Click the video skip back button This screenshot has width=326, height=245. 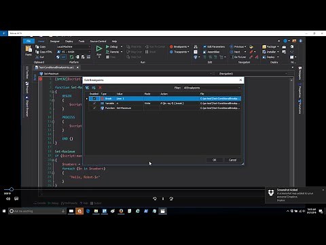pyautogui.click(x=155, y=199)
